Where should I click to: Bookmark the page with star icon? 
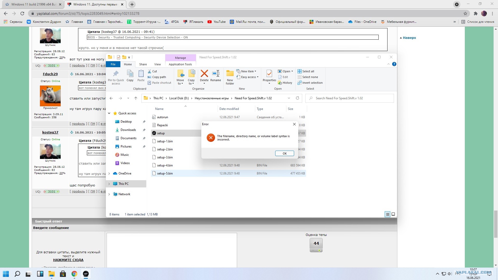[465, 13]
